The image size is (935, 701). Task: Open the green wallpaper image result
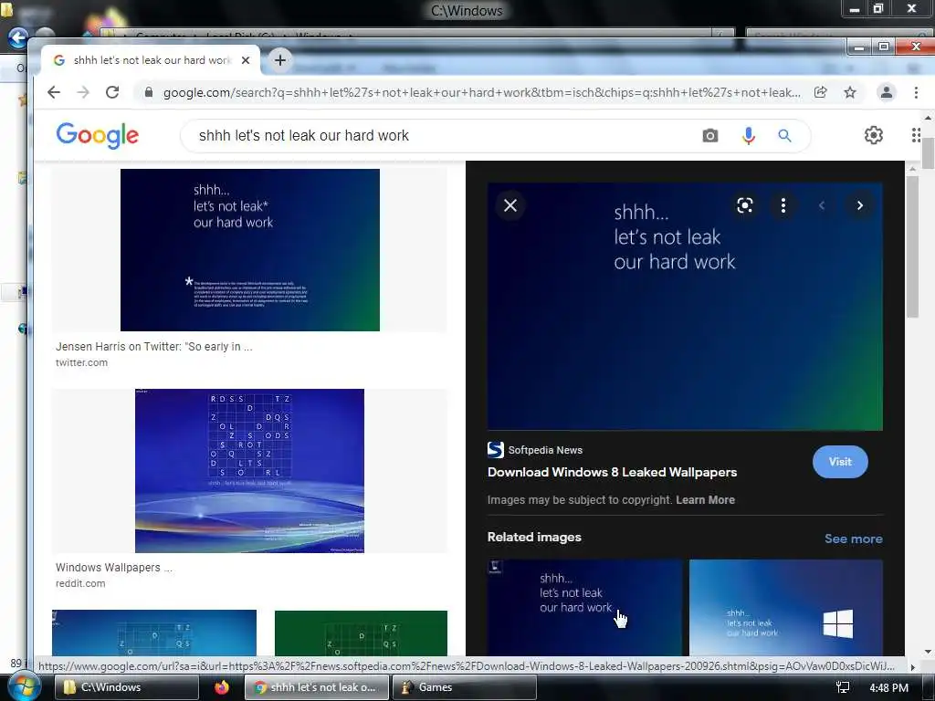click(x=361, y=633)
